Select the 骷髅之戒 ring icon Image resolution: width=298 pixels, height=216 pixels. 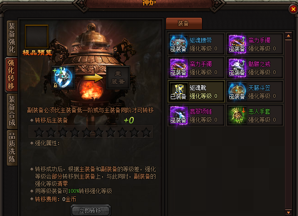coord(237,68)
